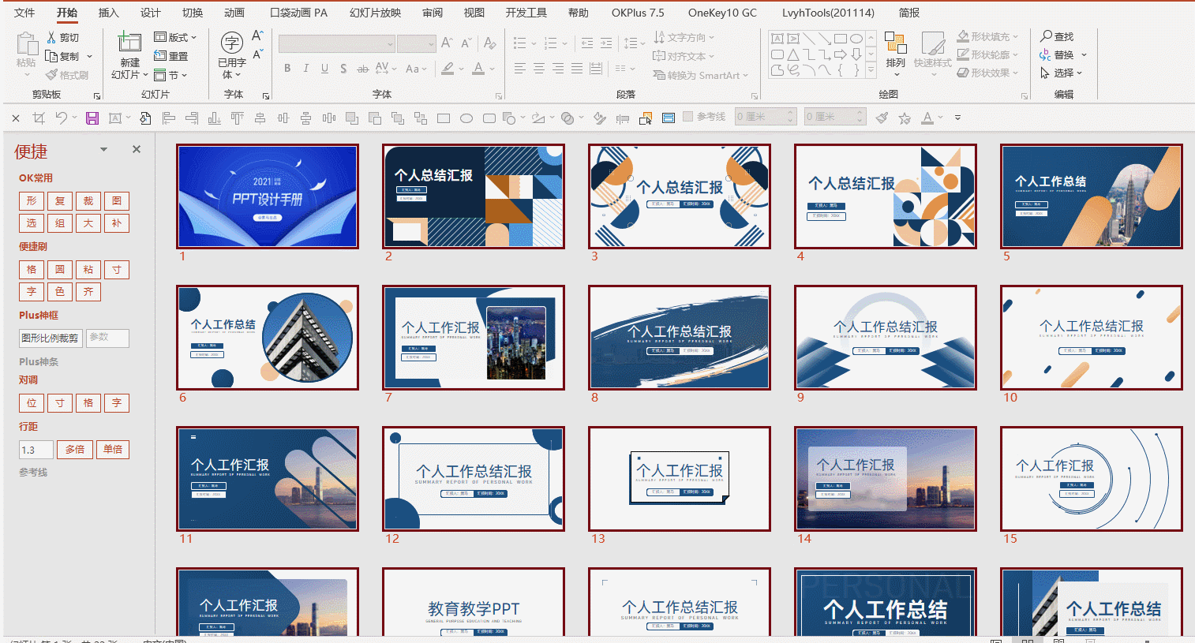Viewport: 1195px width, 643px height.
Task: Switch to the OneKey10 GC tab
Action: click(722, 13)
